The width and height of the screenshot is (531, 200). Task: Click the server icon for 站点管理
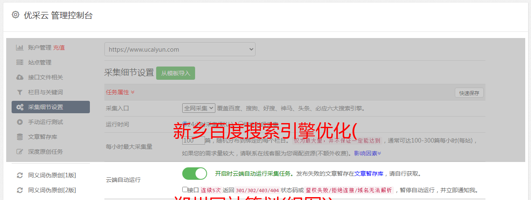click(x=19, y=62)
